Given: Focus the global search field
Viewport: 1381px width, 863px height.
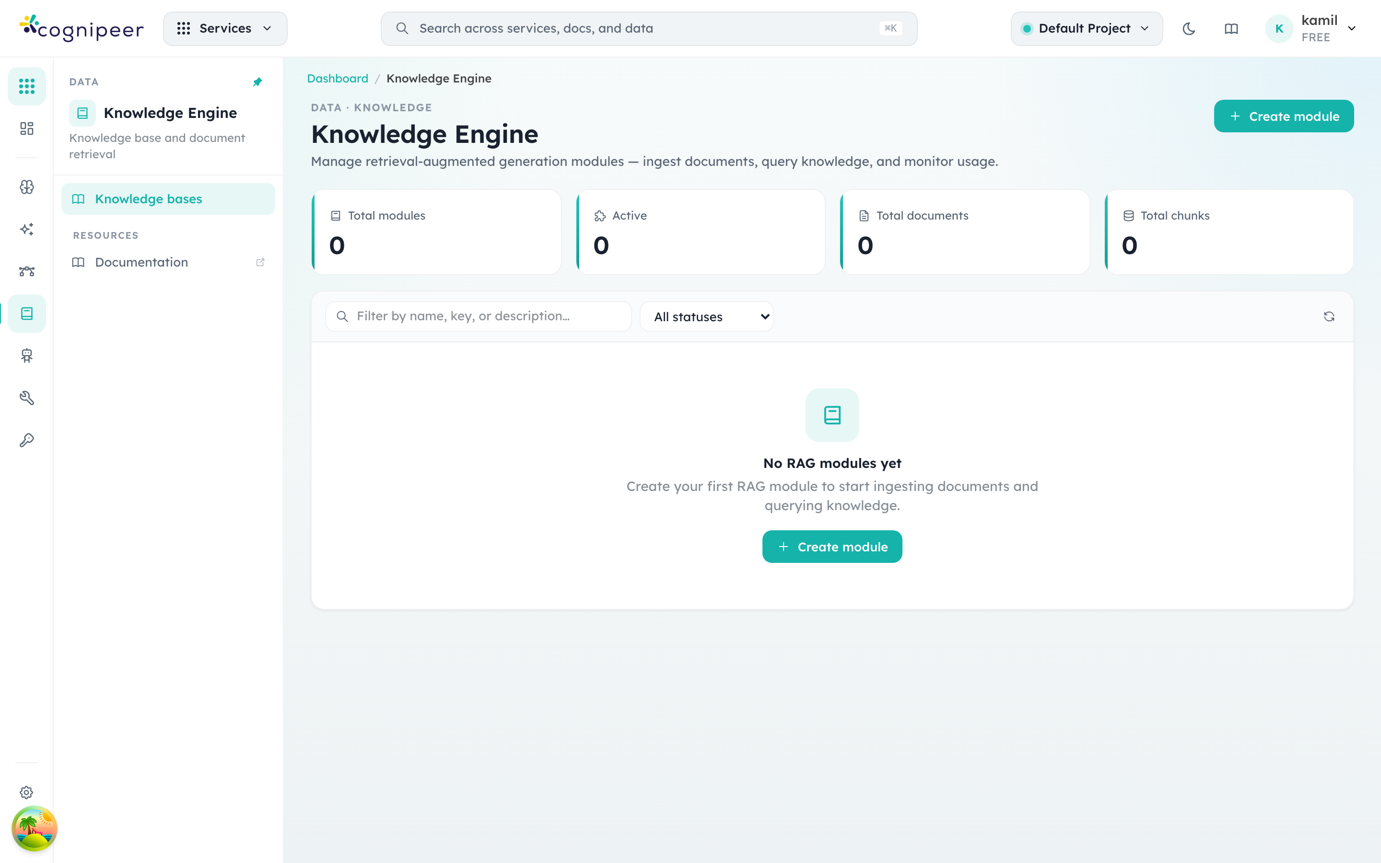Looking at the screenshot, I should [649, 29].
